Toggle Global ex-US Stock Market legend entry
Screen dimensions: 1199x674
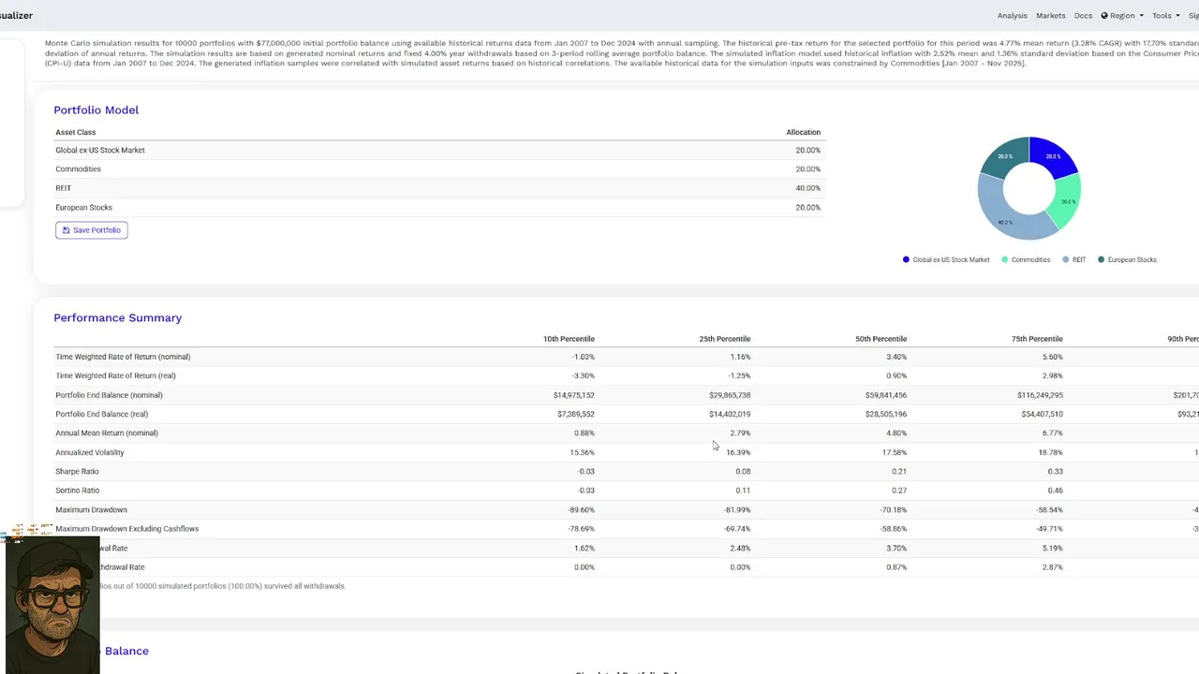[x=946, y=259]
